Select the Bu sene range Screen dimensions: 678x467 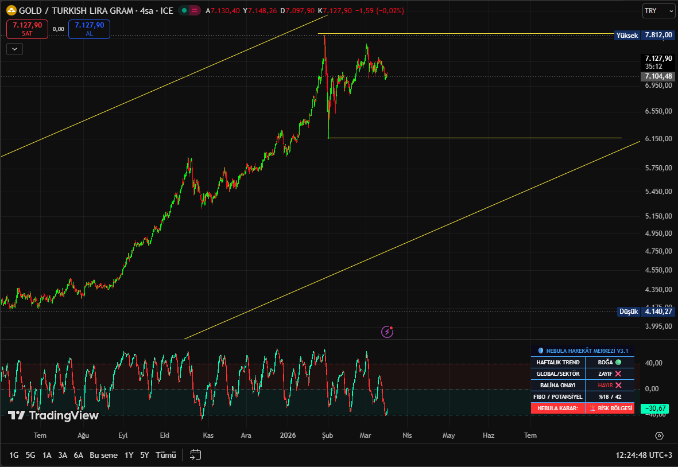tap(103, 455)
